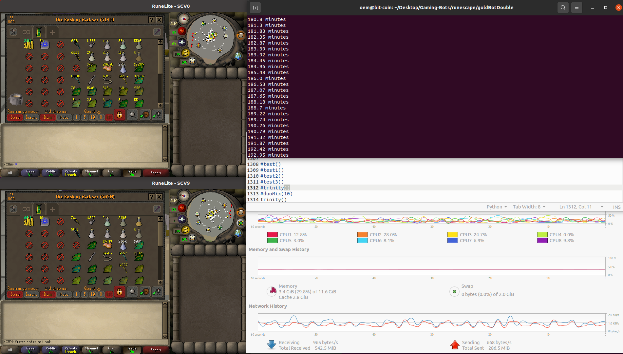Click special attack orb in SCV0

pos(193,61)
